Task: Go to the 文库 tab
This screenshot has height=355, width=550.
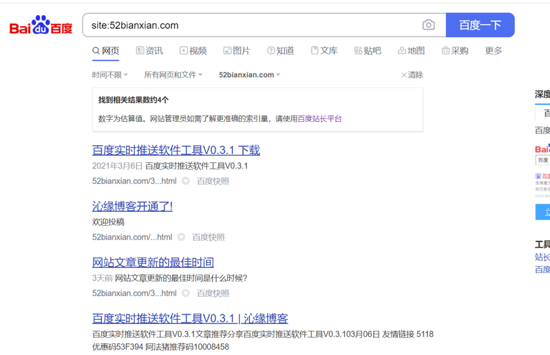Action: 324,51
